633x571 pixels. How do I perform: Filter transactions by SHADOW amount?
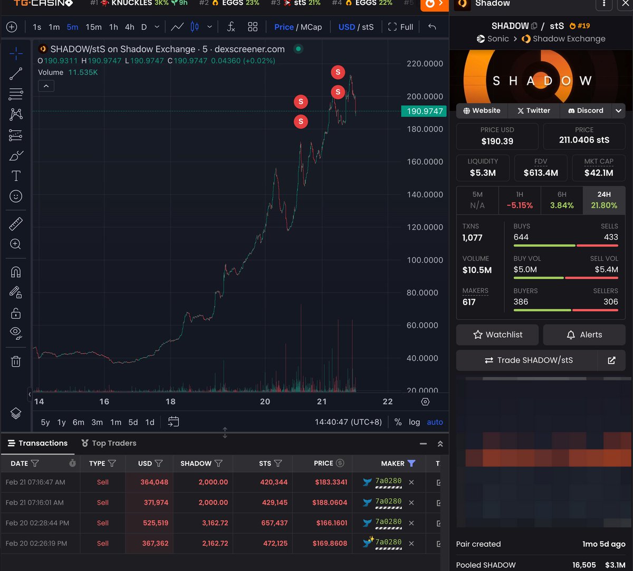tap(218, 463)
